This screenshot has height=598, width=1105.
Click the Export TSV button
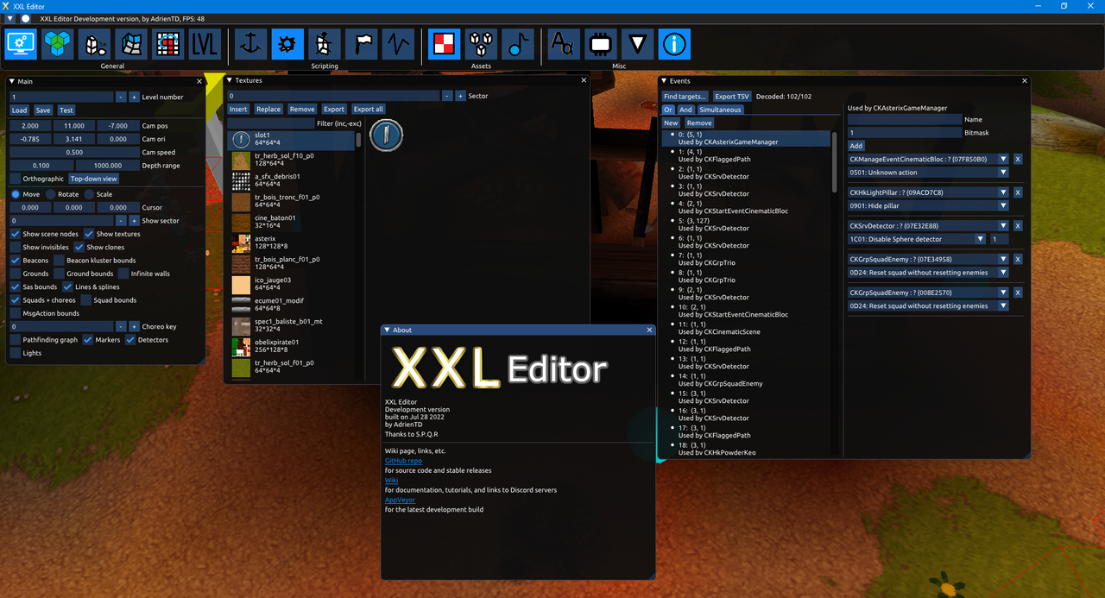(x=732, y=97)
